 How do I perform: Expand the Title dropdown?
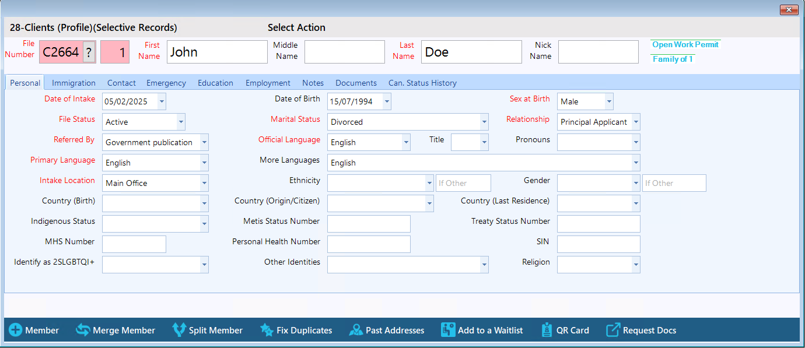click(x=484, y=142)
